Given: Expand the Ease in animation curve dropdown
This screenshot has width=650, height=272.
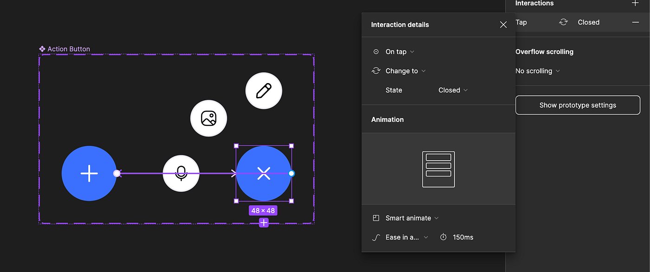Looking at the screenshot, I should [x=405, y=237].
